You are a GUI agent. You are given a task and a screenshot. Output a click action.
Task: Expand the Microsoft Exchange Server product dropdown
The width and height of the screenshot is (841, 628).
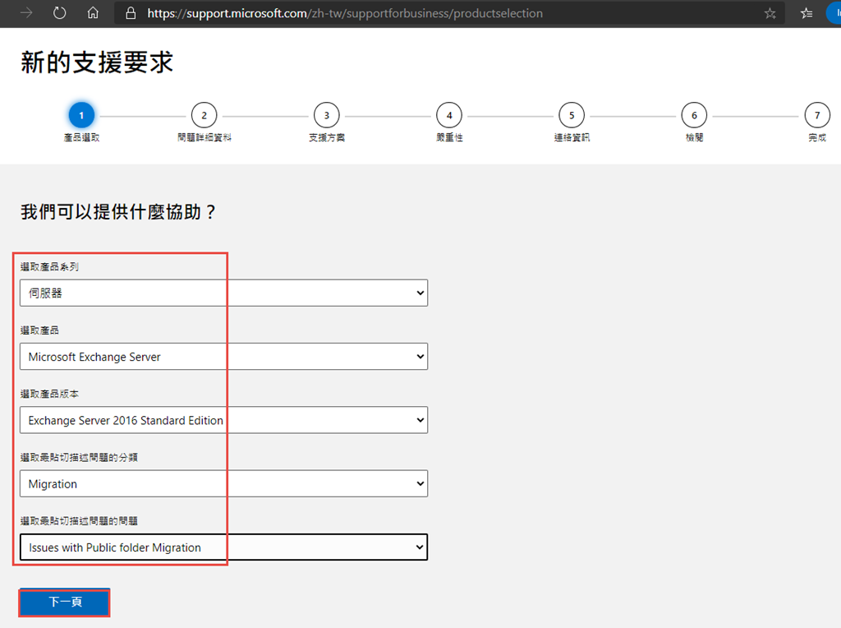(223, 357)
